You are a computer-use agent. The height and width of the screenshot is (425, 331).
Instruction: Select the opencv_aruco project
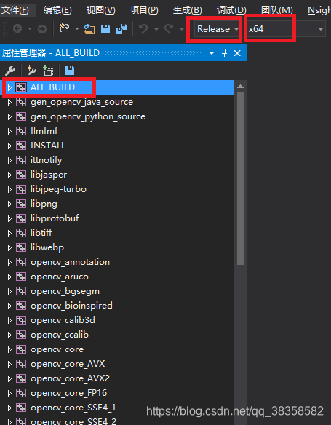[60, 277]
